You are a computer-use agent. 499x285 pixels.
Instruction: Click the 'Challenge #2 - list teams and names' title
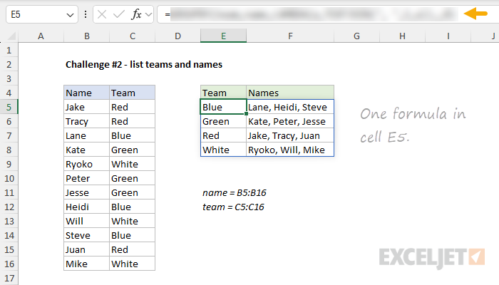(144, 65)
